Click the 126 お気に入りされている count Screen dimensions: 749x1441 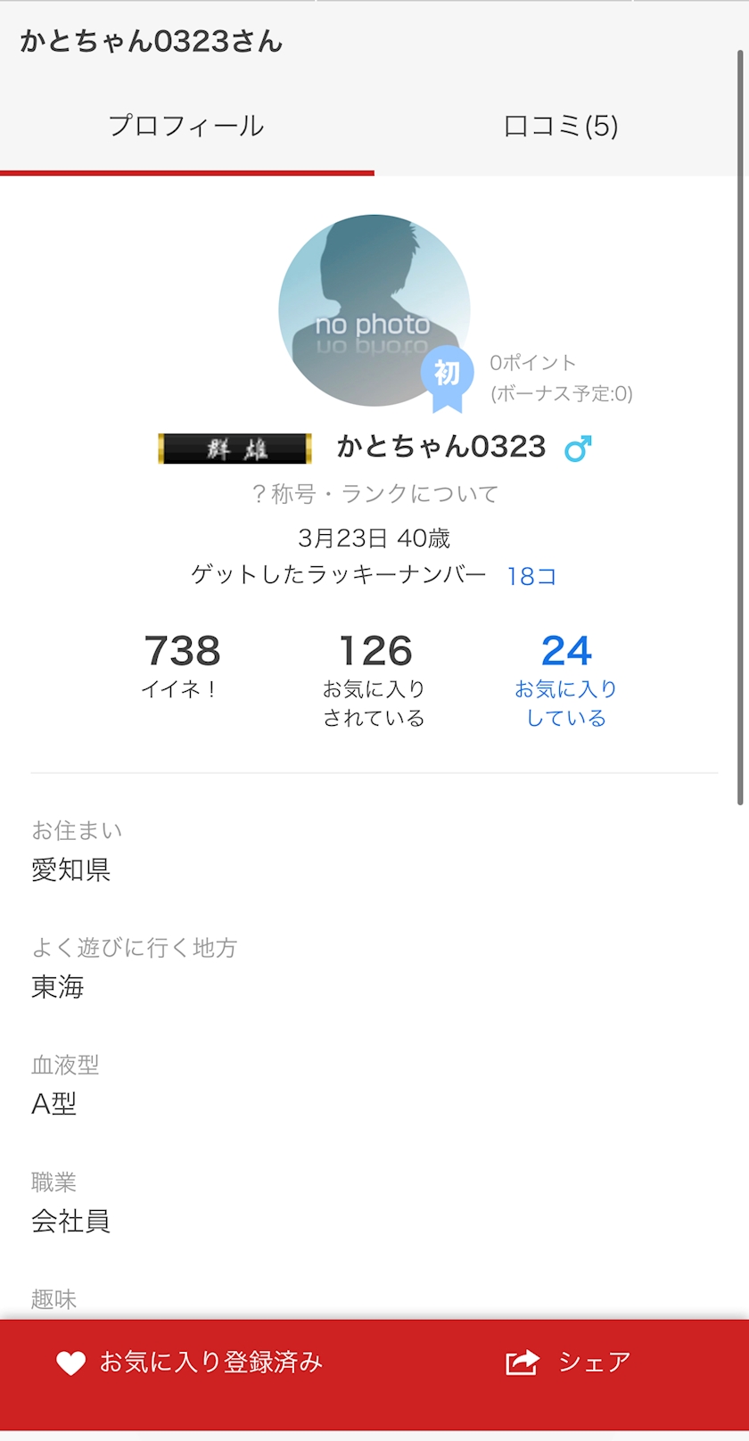tap(374, 677)
